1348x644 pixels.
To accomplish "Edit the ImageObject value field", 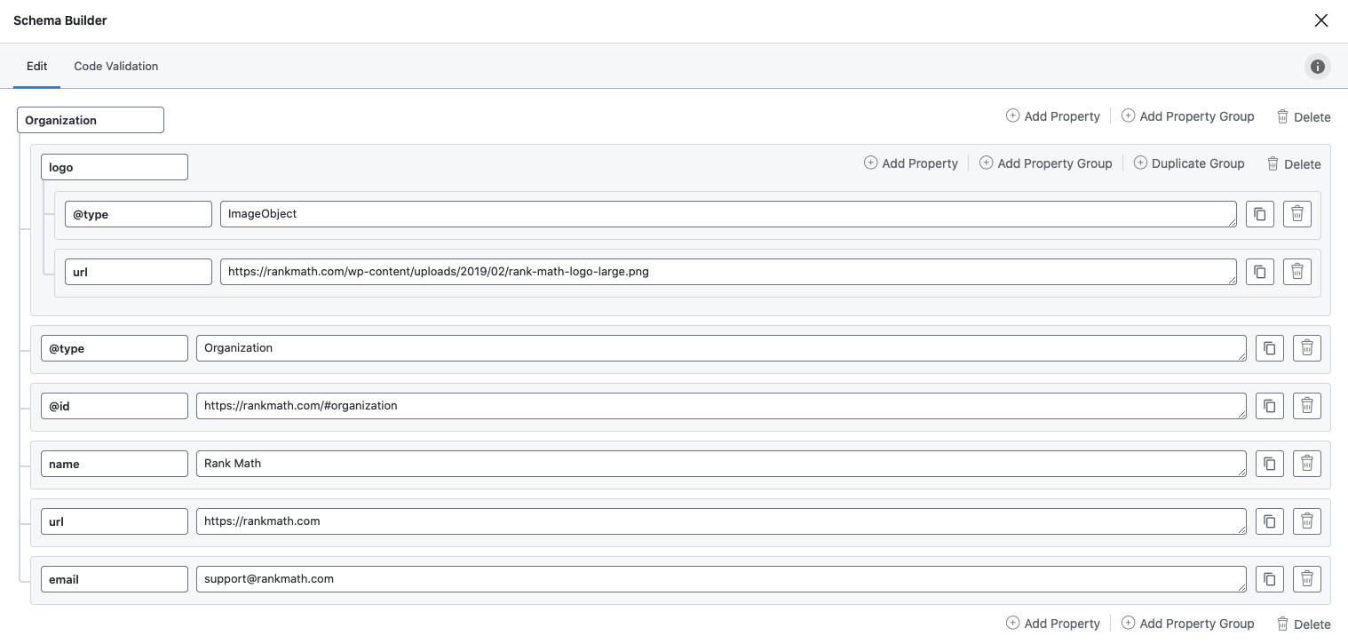I will point(728,214).
